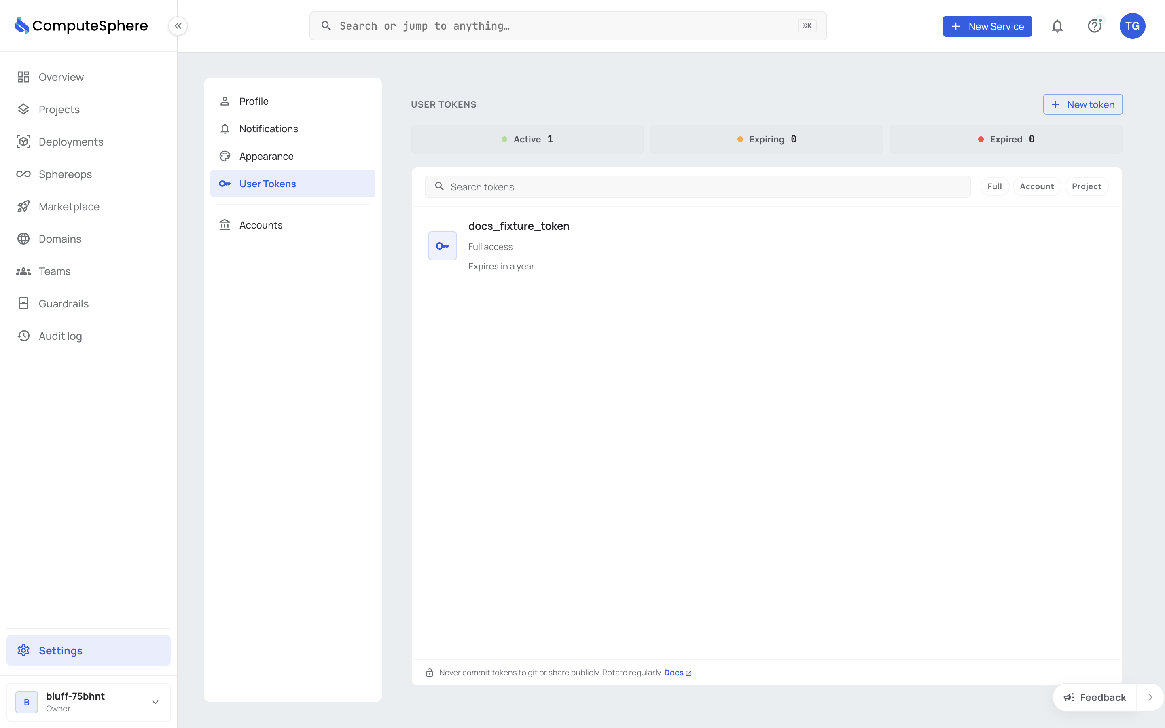This screenshot has width=1165, height=728.
Task: Open the docs_fixture_token entry
Action: 767,246
